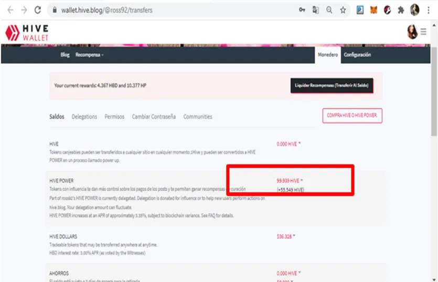Click the browser forward arrow
Screen dimensions: 438x282
pos(24,10)
